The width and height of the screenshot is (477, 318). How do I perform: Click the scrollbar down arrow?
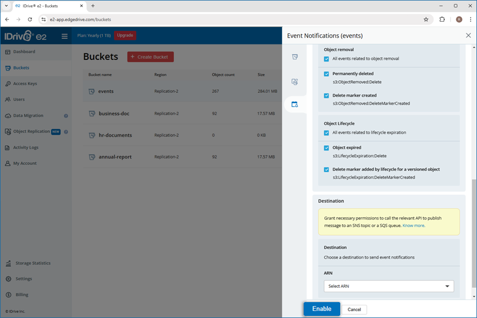point(474,297)
